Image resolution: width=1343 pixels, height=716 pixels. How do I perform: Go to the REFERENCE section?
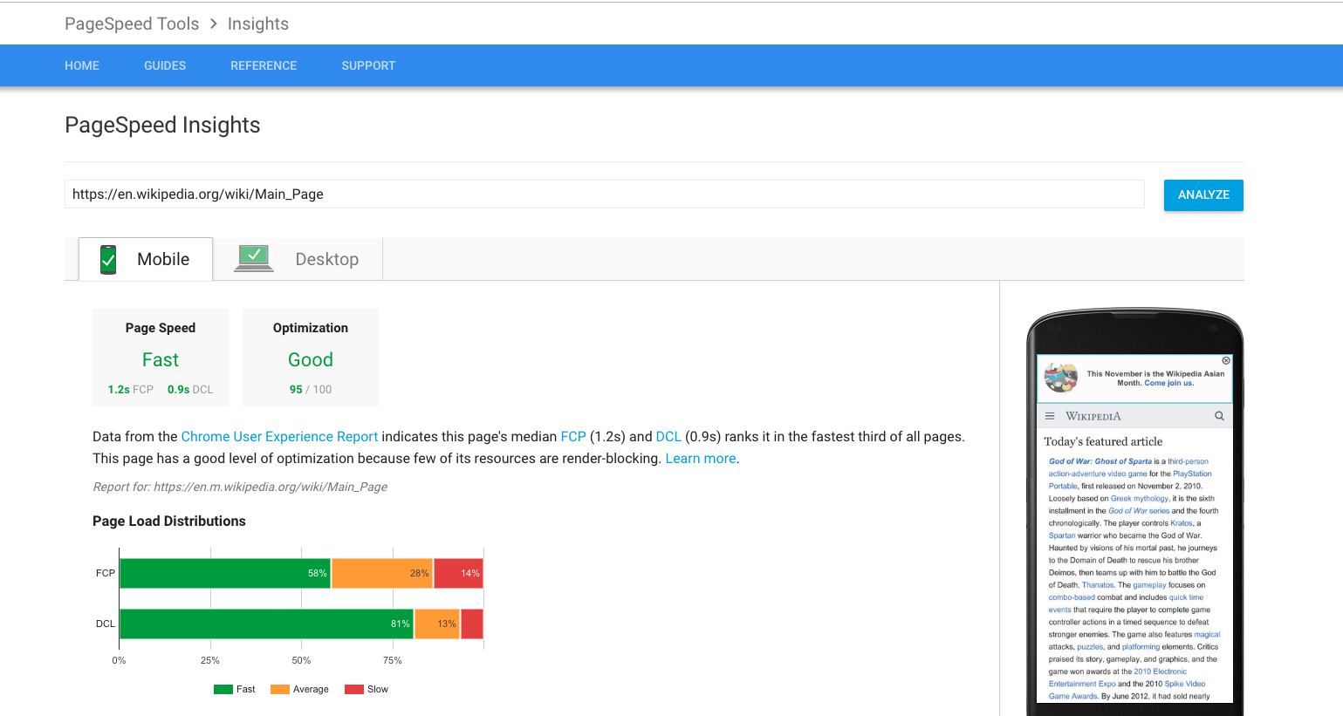pos(264,65)
